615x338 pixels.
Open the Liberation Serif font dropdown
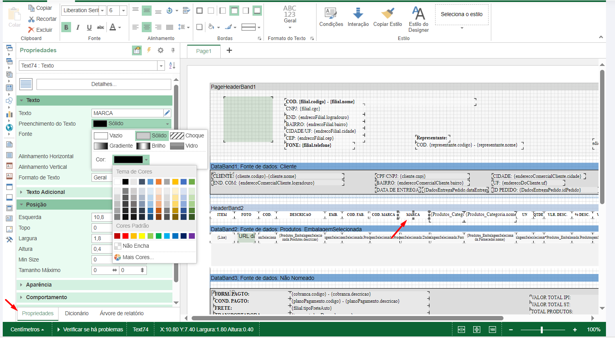[x=102, y=11]
